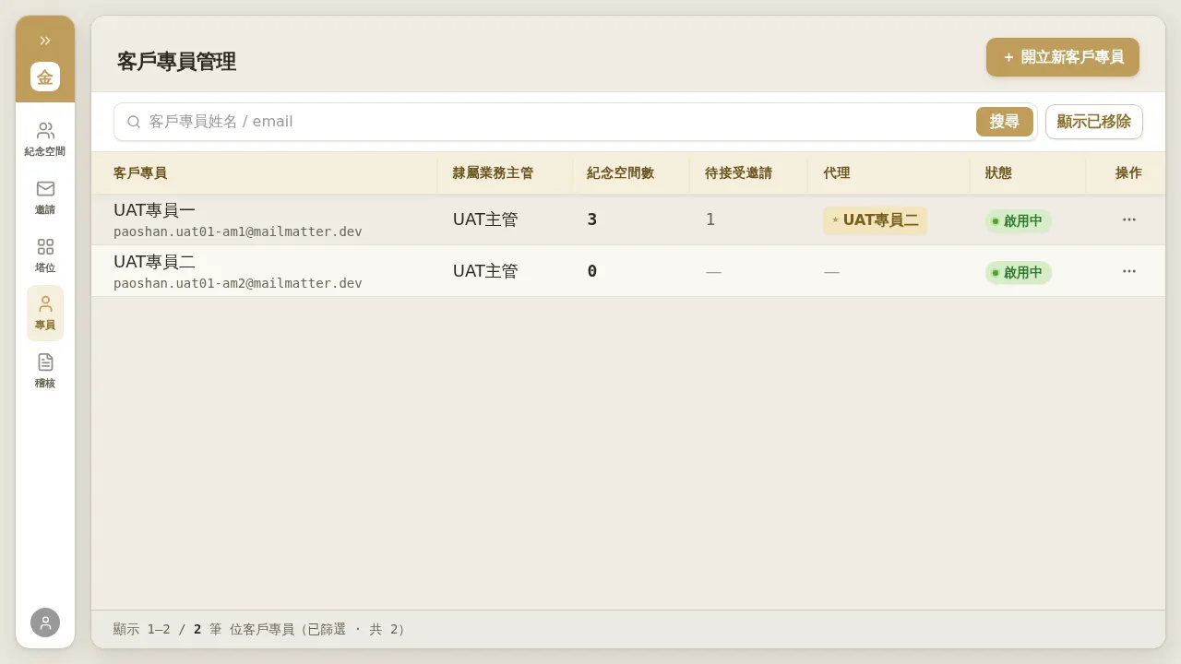Click UAT主管 in the UAT專員一 row

coord(485,219)
